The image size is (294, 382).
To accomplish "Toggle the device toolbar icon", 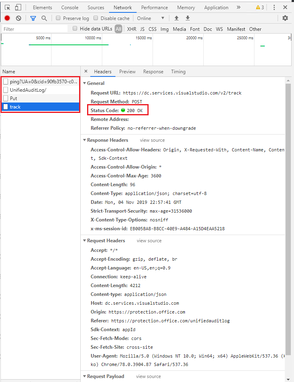I will (x=18, y=7).
